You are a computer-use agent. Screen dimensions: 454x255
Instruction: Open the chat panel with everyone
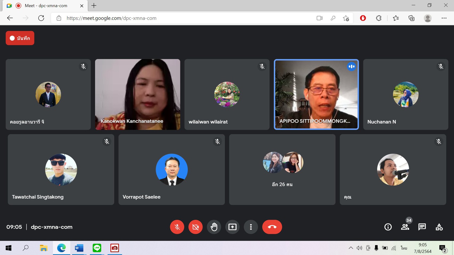tap(422, 227)
